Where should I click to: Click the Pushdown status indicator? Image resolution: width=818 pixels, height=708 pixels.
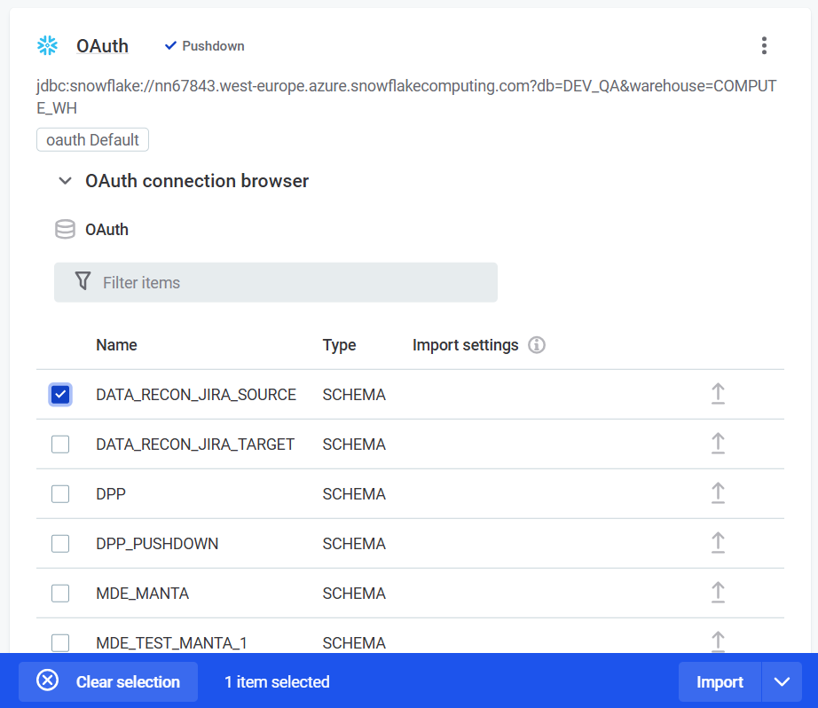click(x=202, y=45)
